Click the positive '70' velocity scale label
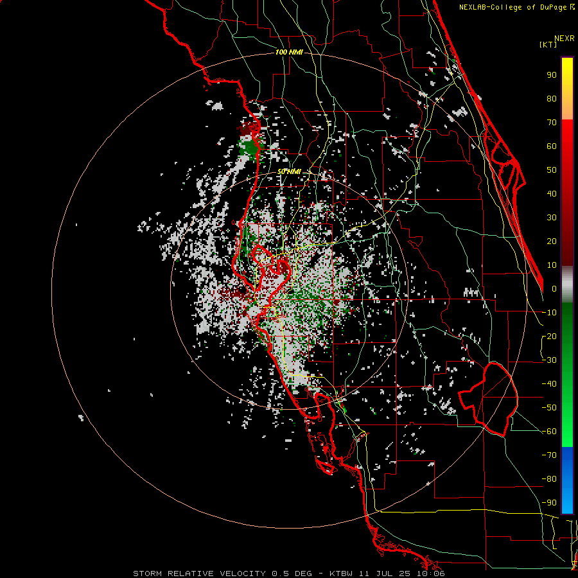The width and height of the screenshot is (578, 578). tap(552, 123)
